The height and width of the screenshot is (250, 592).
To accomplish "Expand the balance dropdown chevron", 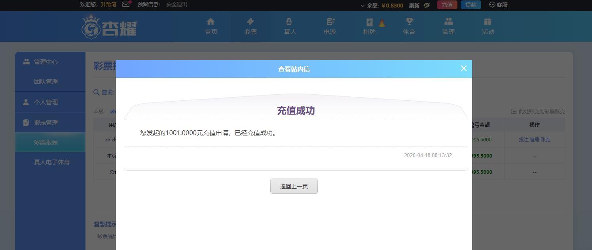I will (362, 6).
